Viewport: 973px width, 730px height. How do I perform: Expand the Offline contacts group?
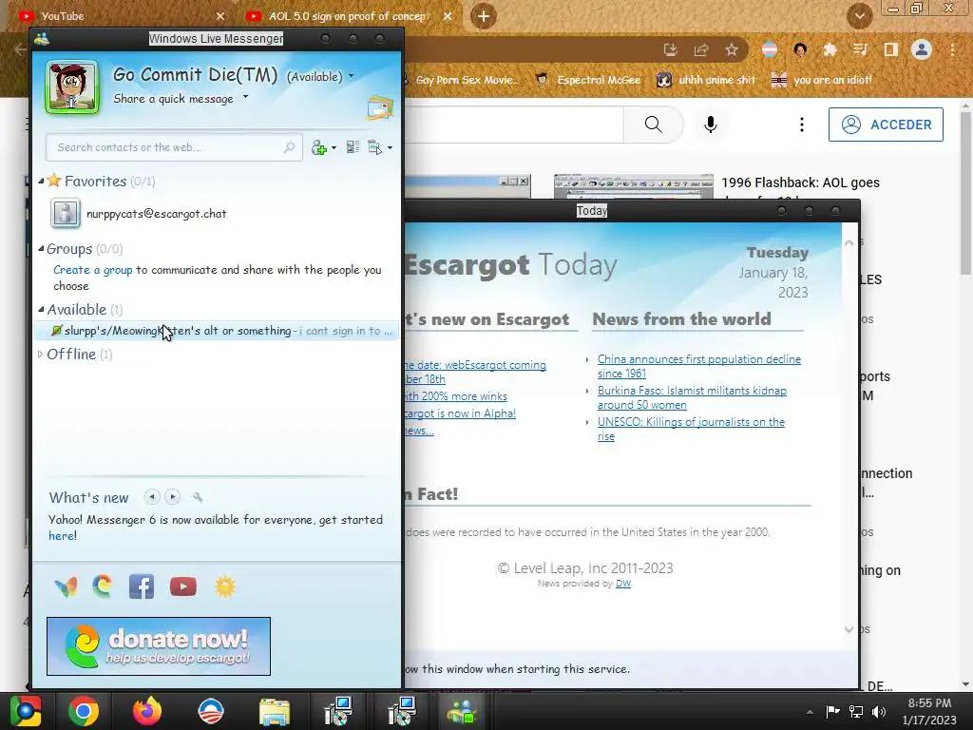(x=40, y=354)
